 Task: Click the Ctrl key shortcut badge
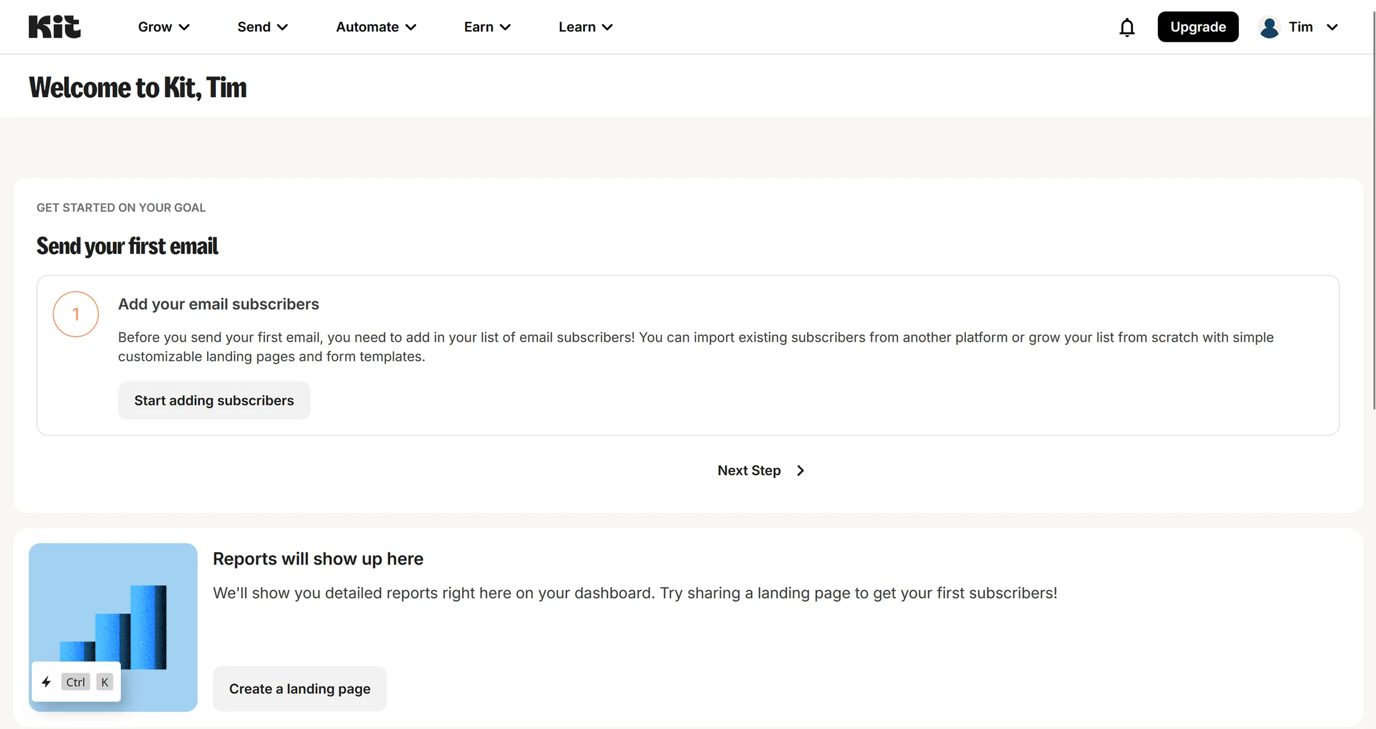point(75,682)
